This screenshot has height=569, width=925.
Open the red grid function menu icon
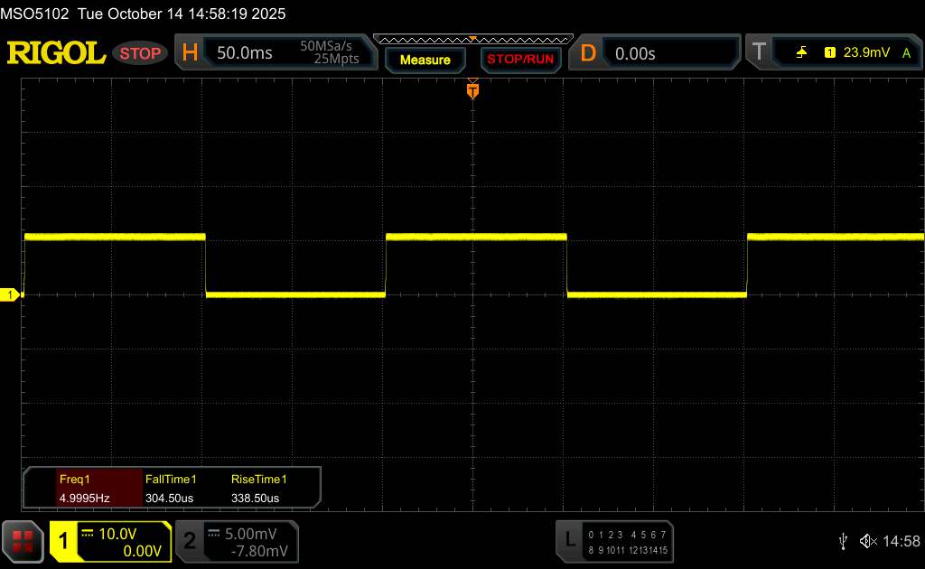[x=23, y=541]
